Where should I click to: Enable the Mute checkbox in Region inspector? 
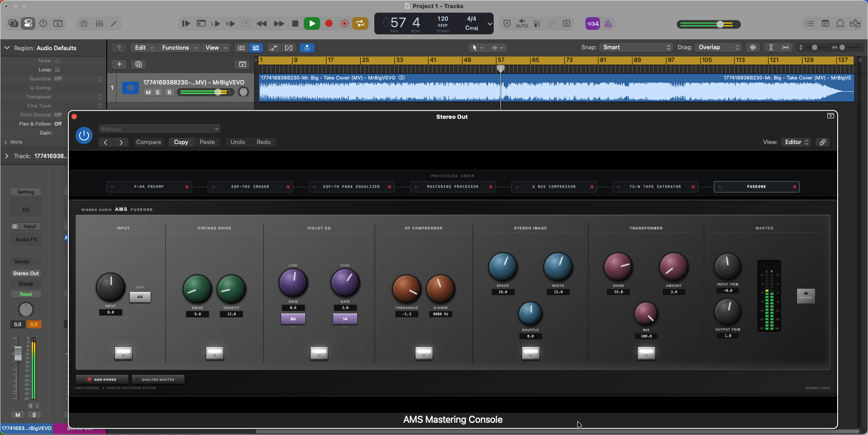coord(57,61)
